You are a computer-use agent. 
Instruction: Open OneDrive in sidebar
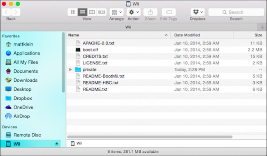coord(19,107)
